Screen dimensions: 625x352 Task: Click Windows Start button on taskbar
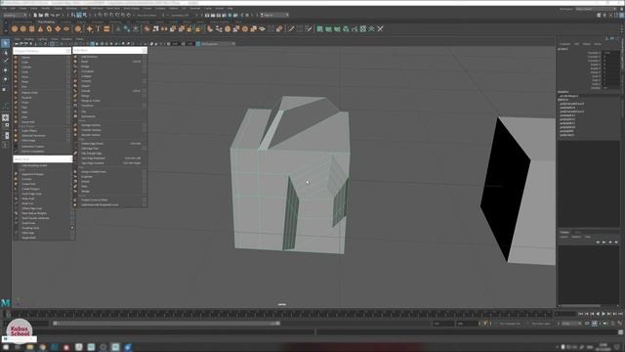[x=6, y=347]
